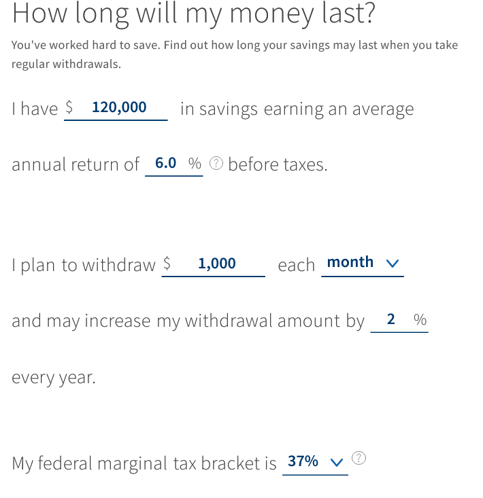This screenshot has height=498, width=483.
Task: Open the help icon beside annual return
Action: click(x=216, y=164)
